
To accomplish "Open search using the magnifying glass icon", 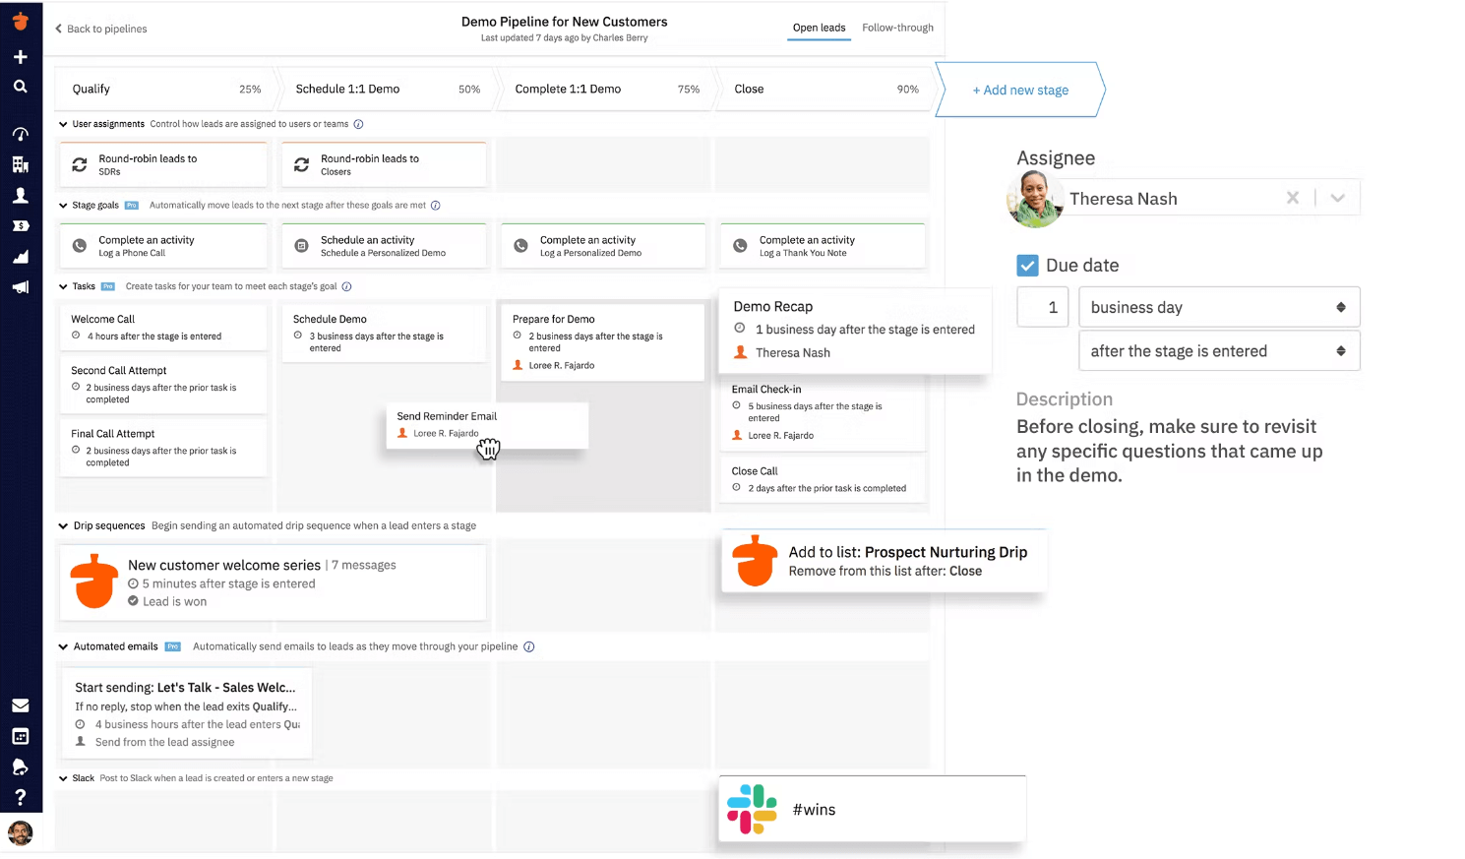I will click(x=20, y=87).
